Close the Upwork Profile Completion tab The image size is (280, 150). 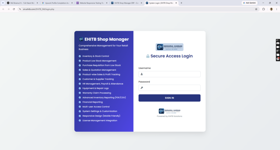pyautogui.click(x=72, y=3)
